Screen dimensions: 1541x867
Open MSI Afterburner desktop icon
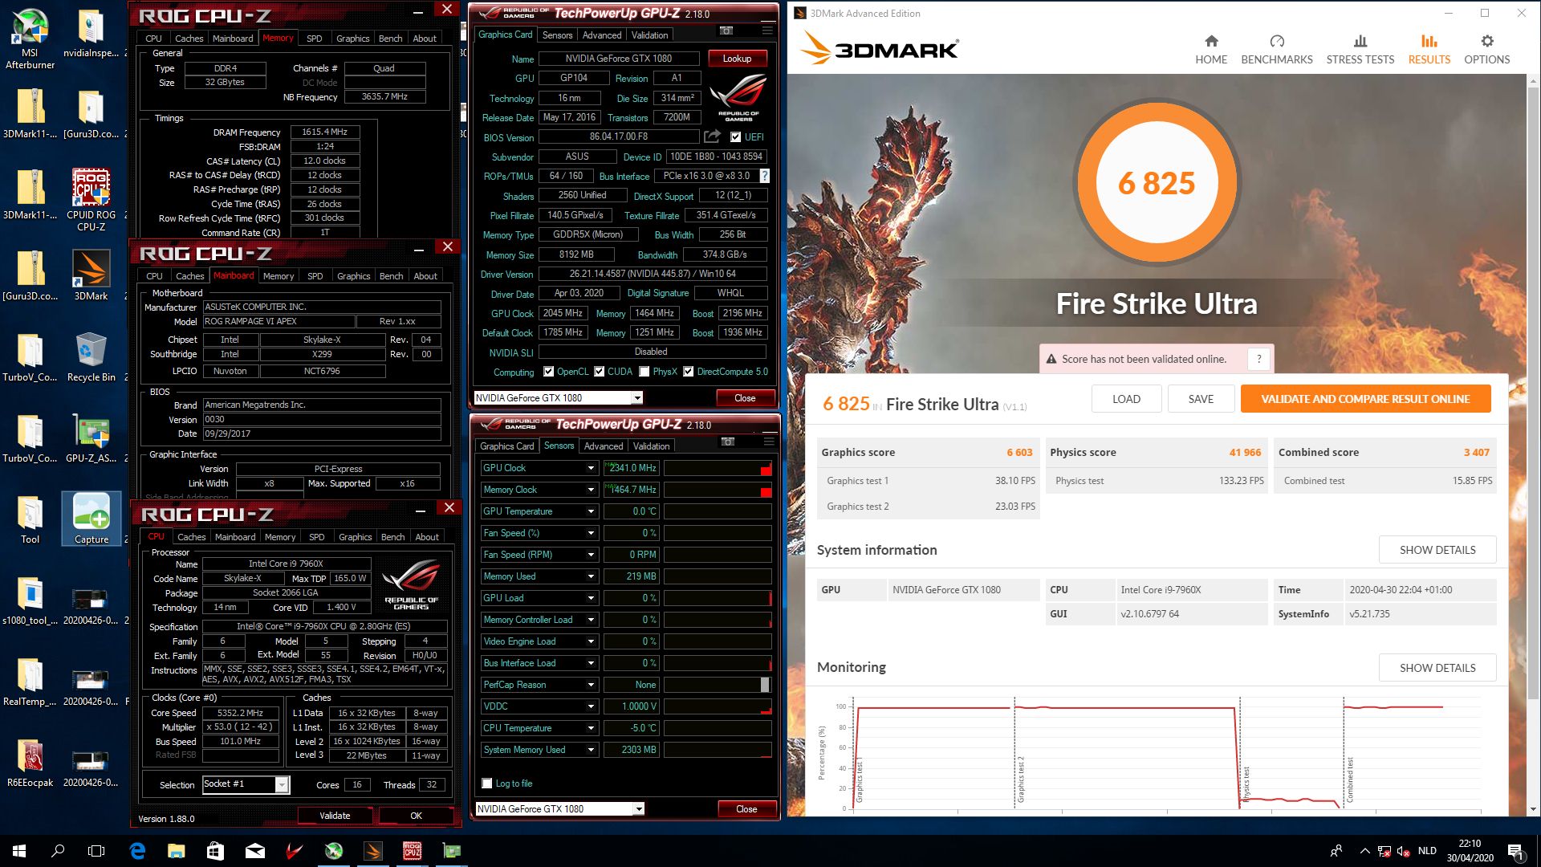[x=30, y=38]
